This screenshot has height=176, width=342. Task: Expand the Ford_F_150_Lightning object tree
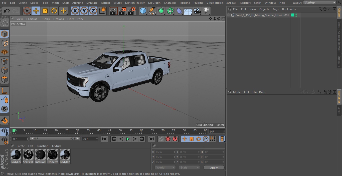click(229, 15)
